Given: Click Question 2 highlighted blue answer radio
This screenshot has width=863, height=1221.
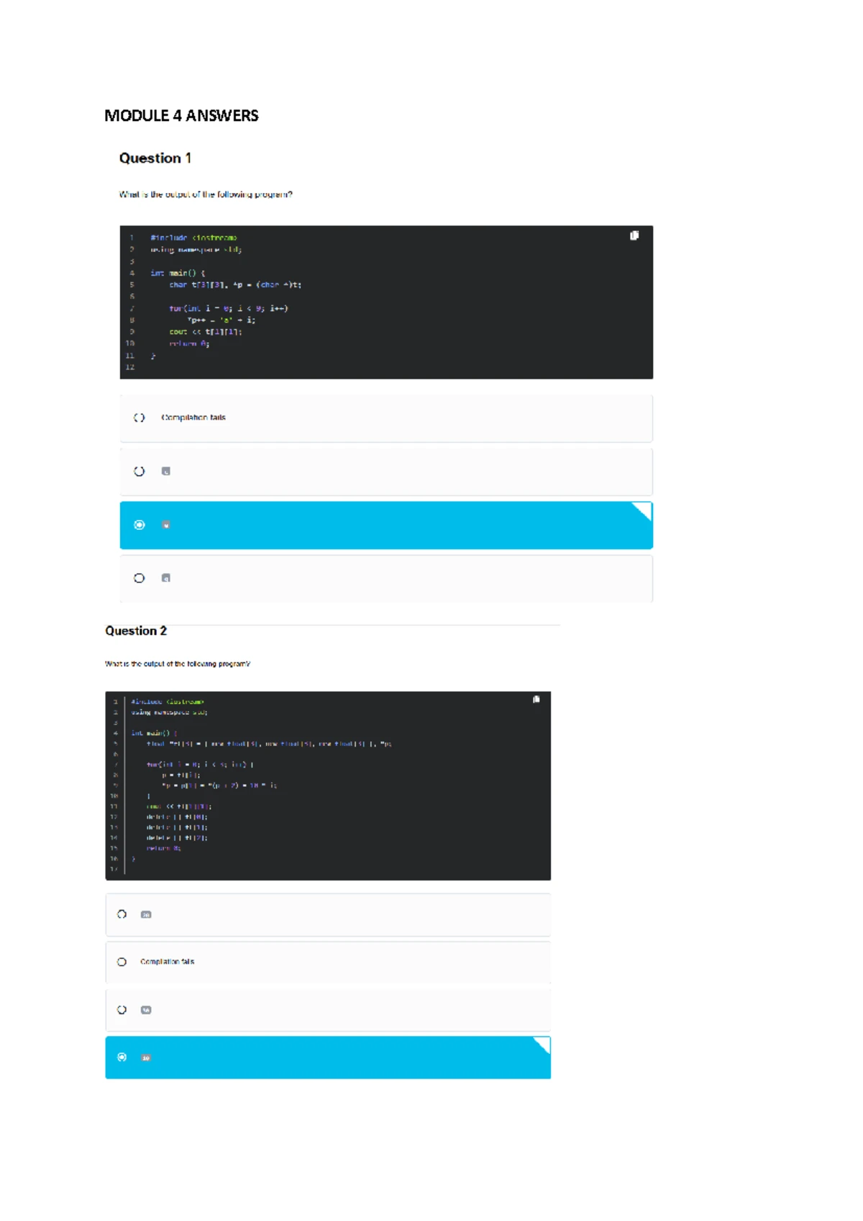Looking at the screenshot, I should [122, 1058].
